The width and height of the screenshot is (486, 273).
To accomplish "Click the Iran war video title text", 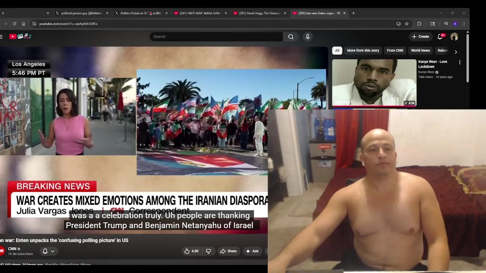I will (64, 240).
